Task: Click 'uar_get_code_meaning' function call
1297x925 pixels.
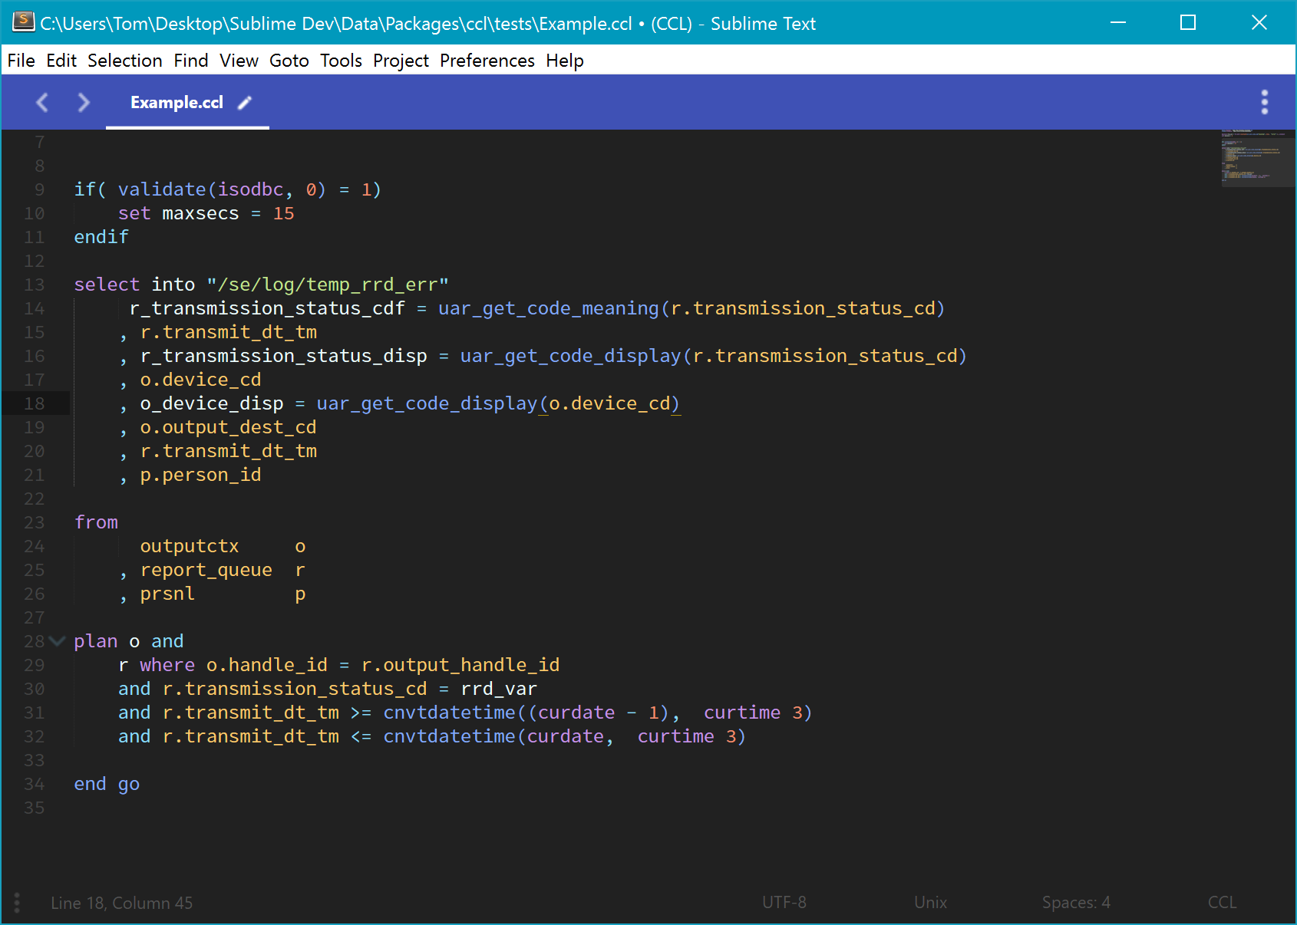Action: [x=549, y=308]
